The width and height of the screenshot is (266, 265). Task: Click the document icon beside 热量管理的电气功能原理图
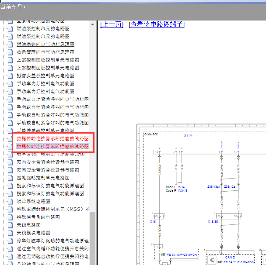pos(10,52)
